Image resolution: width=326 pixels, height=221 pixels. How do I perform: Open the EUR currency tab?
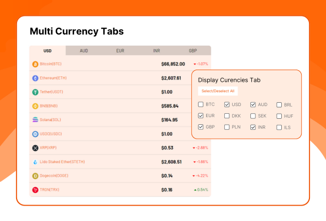click(x=120, y=51)
